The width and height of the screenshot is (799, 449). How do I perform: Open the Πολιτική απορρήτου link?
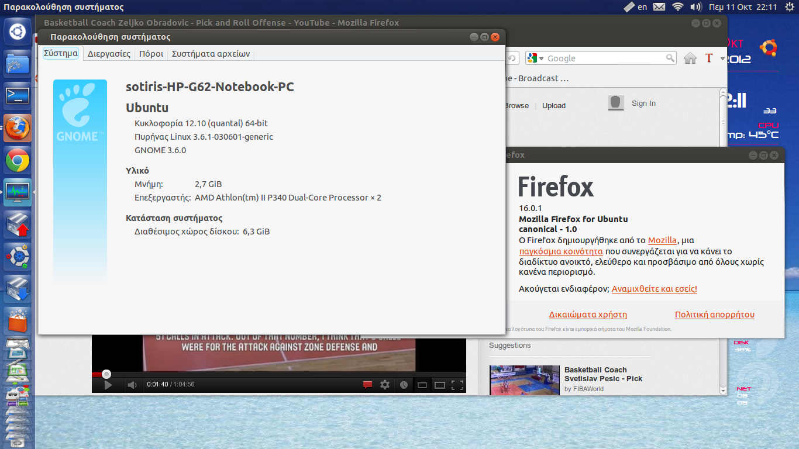[714, 315]
